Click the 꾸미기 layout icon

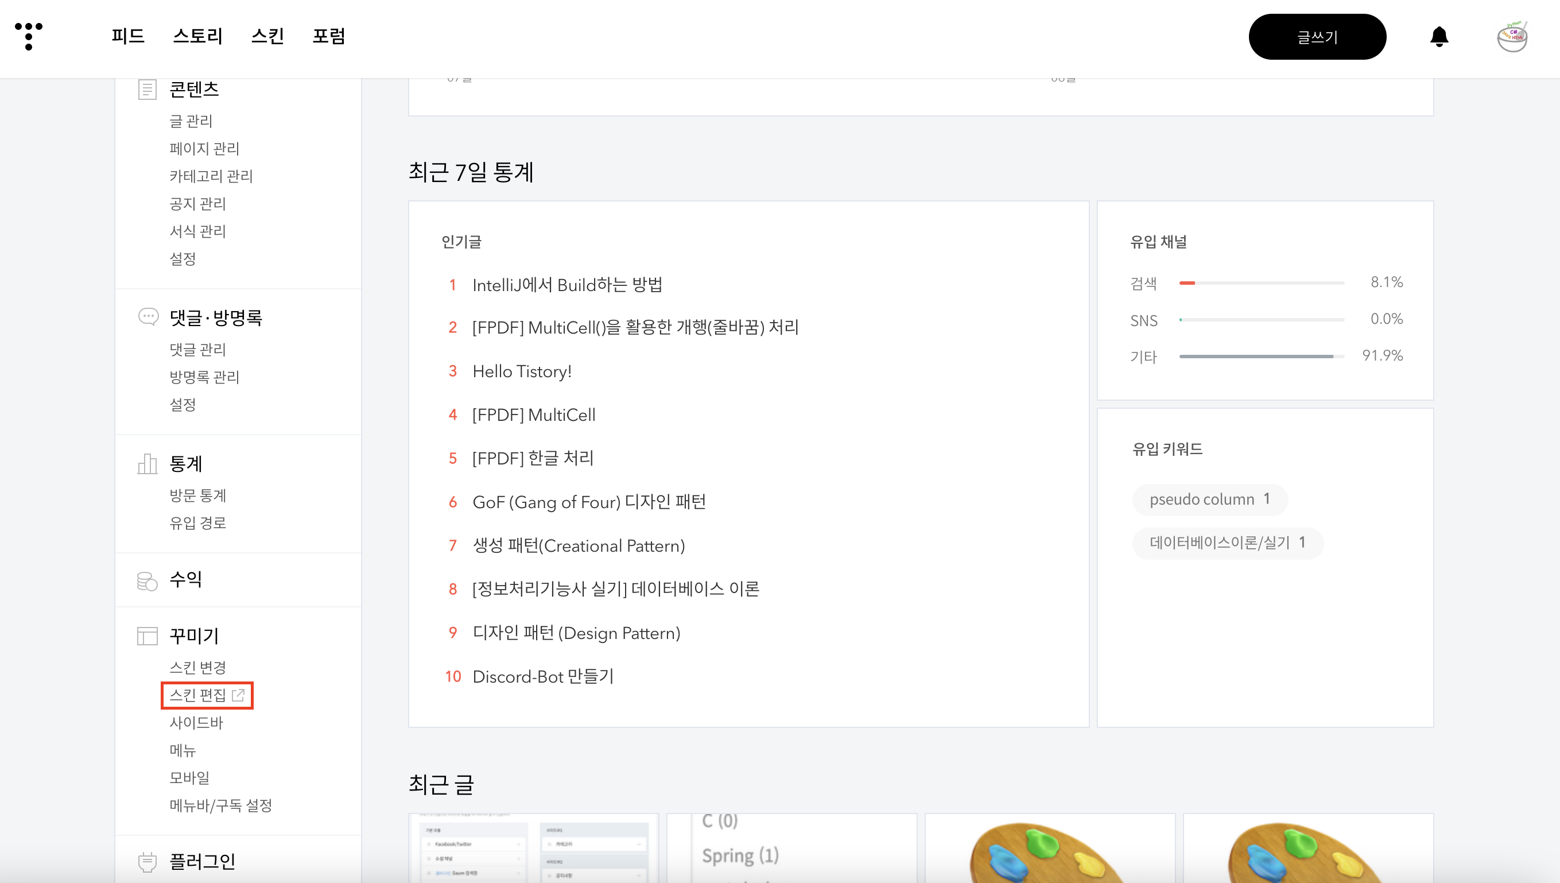(x=148, y=636)
